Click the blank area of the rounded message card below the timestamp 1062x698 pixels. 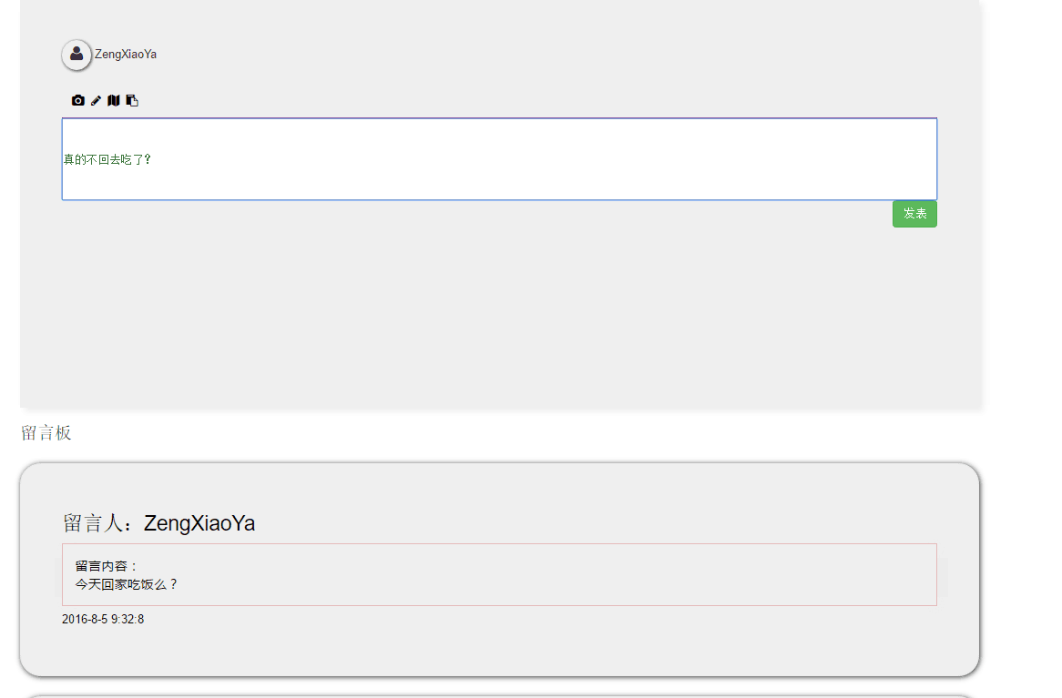(x=499, y=650)
